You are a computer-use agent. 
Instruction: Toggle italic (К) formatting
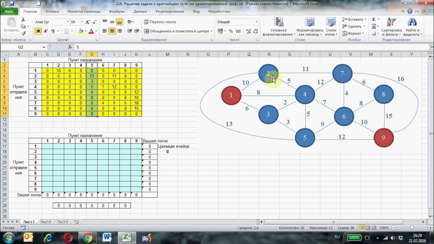46,31
